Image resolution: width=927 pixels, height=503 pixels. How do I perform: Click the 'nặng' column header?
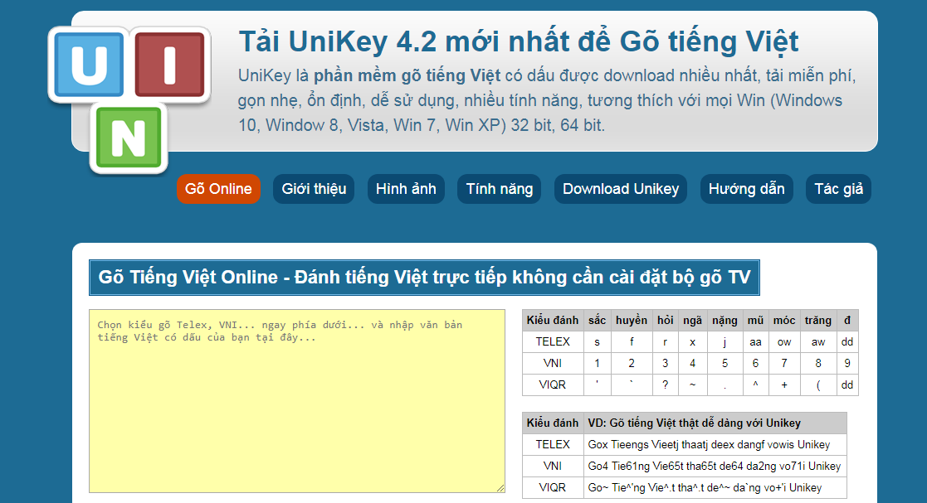tap(725, 321)
